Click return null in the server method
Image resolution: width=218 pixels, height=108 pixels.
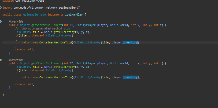[x=25, y=49]
